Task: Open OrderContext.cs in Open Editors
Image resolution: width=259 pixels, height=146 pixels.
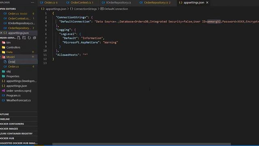Action: point(19,18)
